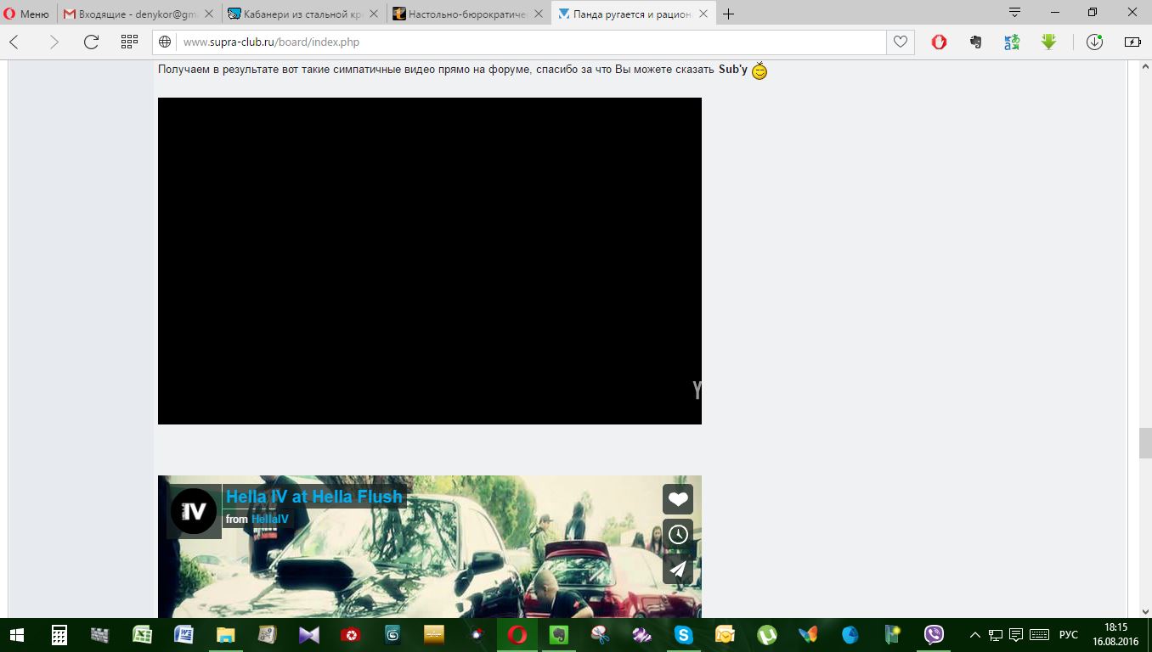The height and width of the screenshot is (652, 1152).
Task: Click the green download arrow extension icon
Action: [x=1048, y=42]
